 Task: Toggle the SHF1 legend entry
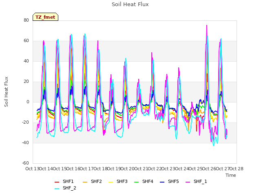[x=64, y=181]
